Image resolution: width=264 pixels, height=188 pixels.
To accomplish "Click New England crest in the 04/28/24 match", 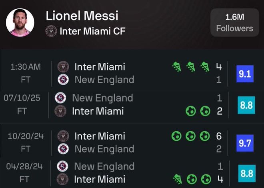I will pyautogui.click(x=62, y=166).
